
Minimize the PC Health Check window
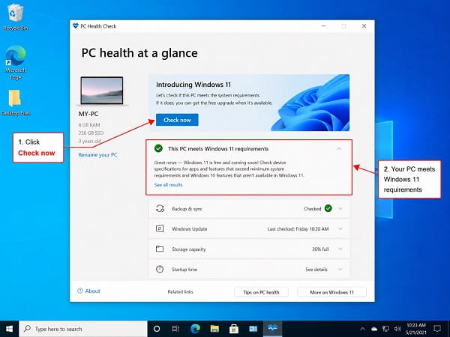click(x=323, y=26)
